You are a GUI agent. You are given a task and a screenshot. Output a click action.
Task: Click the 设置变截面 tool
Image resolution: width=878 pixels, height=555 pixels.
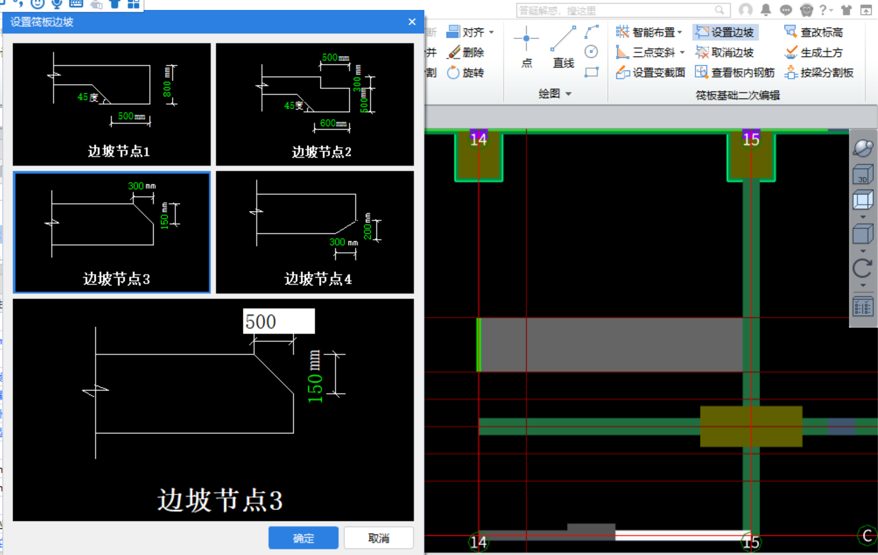[x=650, y=72]
